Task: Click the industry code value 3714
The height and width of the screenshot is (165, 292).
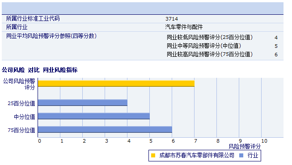Action: click(172, 19)
